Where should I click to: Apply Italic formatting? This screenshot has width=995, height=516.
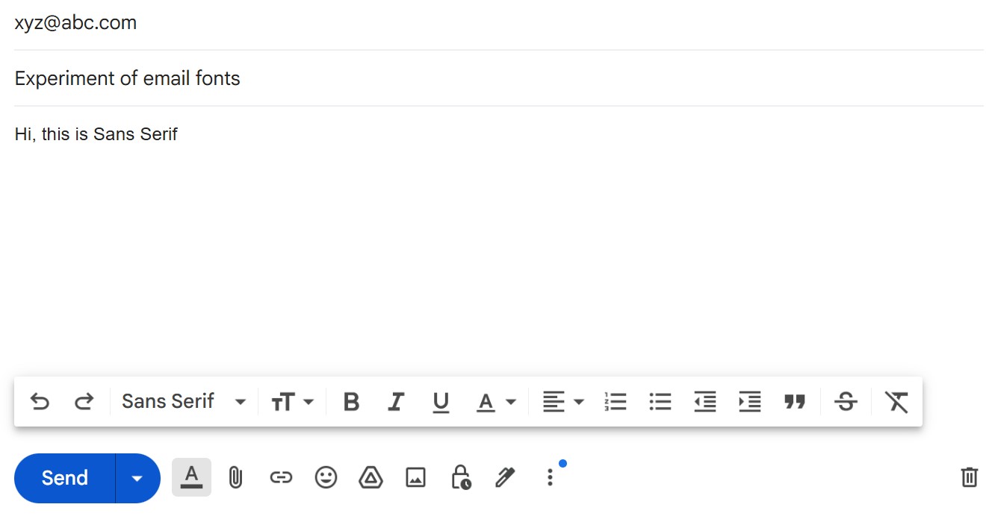396,401
